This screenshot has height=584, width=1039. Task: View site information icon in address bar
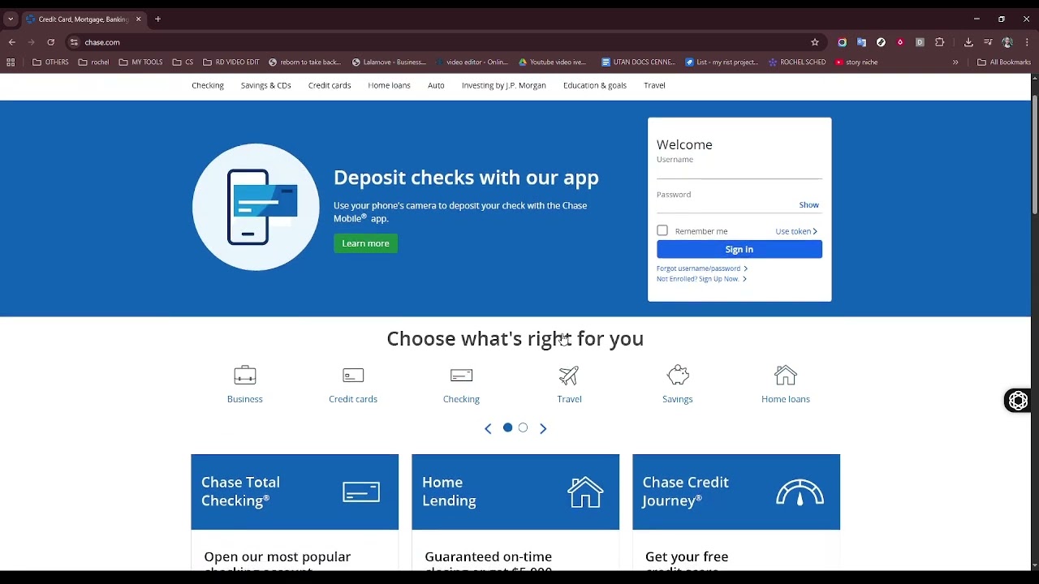[74, 42]
